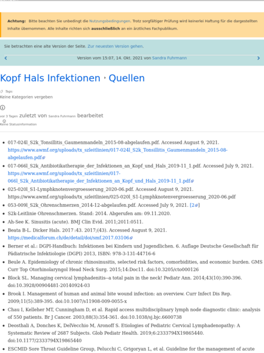Click ESCMID Sore Throat Guideline reference
The image size is (264, 353).
131,349
